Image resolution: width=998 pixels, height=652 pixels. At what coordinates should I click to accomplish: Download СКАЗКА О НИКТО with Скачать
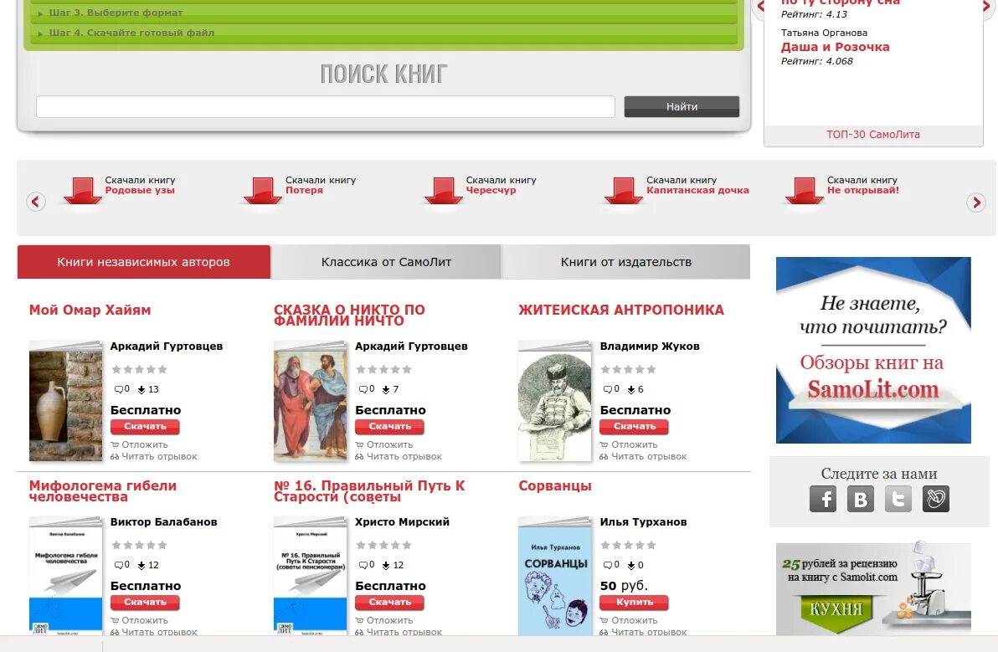(x=389, y=426)
